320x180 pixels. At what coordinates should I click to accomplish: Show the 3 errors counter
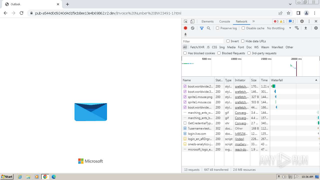coord(276,21)
